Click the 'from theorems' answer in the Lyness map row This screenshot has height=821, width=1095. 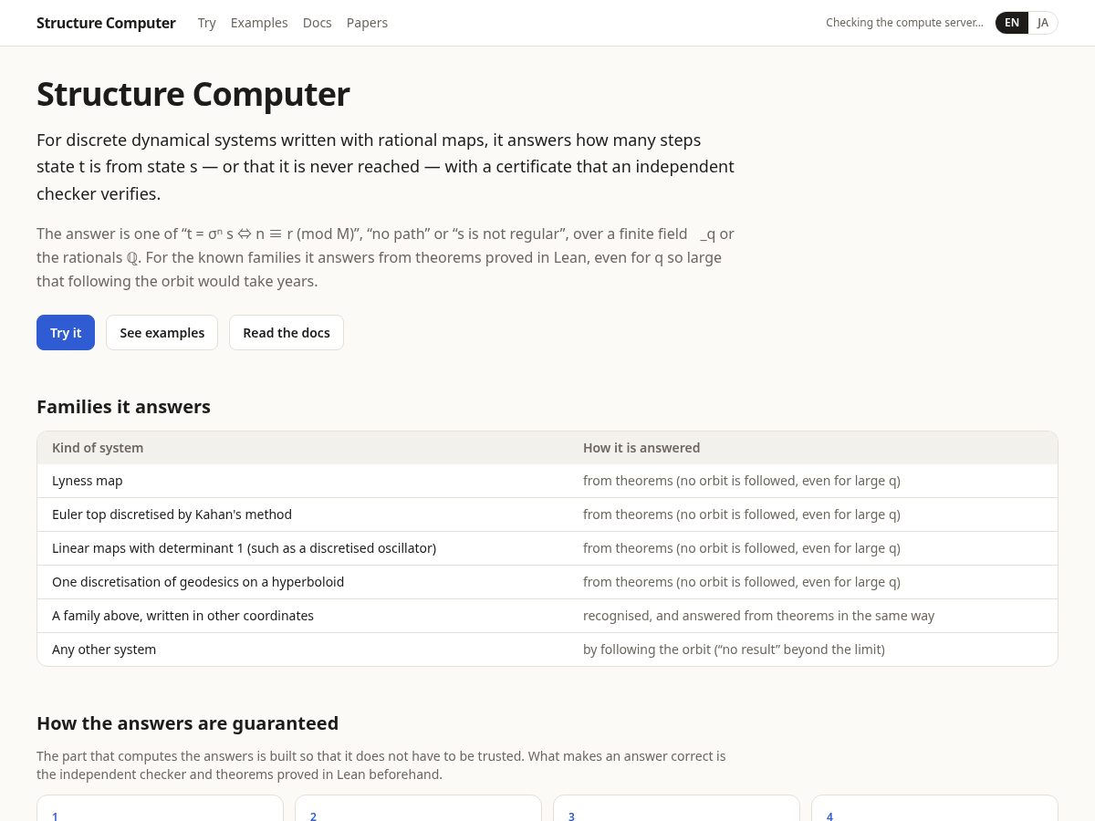(813, 481)
